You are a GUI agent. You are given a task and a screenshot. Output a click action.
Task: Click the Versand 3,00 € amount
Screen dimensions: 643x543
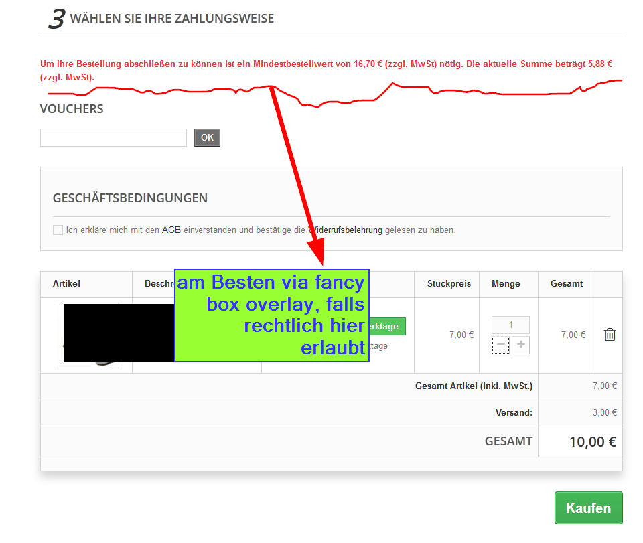coord(604,412)
